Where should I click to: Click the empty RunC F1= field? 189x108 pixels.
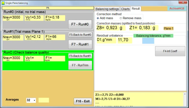55,59
